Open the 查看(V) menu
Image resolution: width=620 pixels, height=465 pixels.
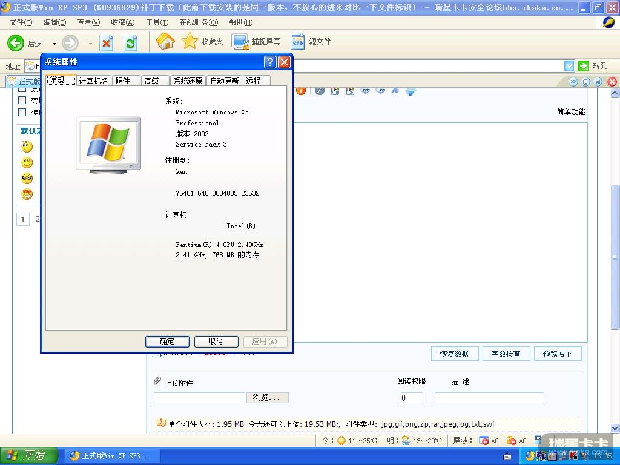[88, 22]
